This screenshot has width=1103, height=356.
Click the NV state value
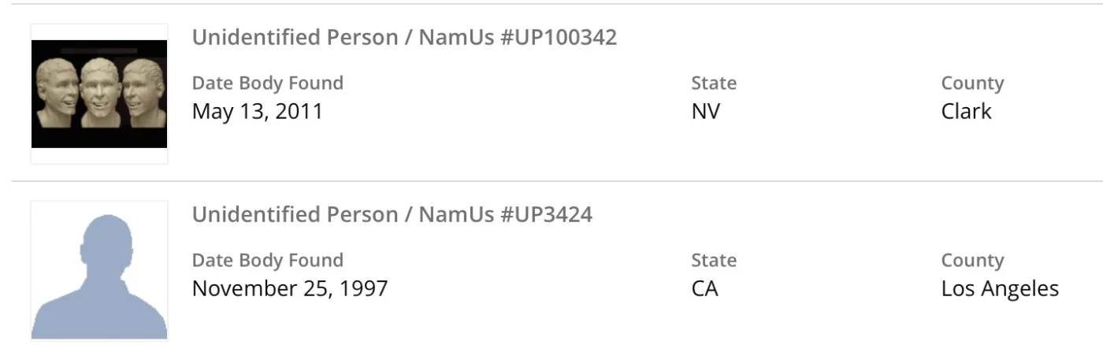[705, 111]
